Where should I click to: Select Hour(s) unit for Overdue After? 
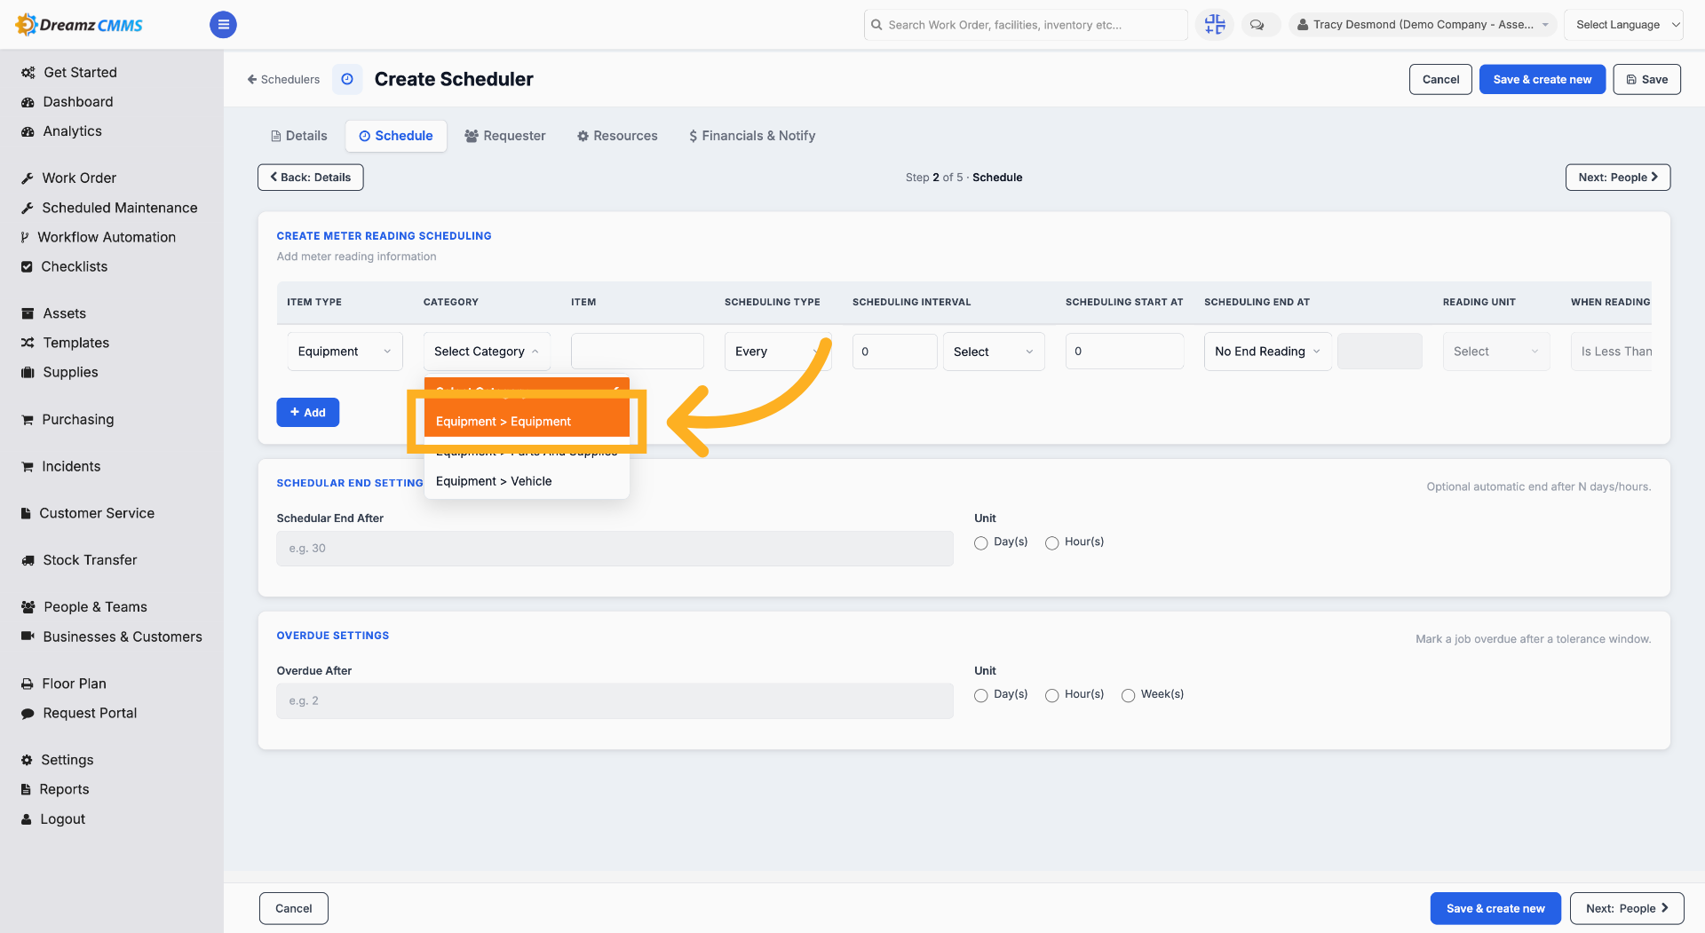pyautogui.click(x=1051, y=696)
